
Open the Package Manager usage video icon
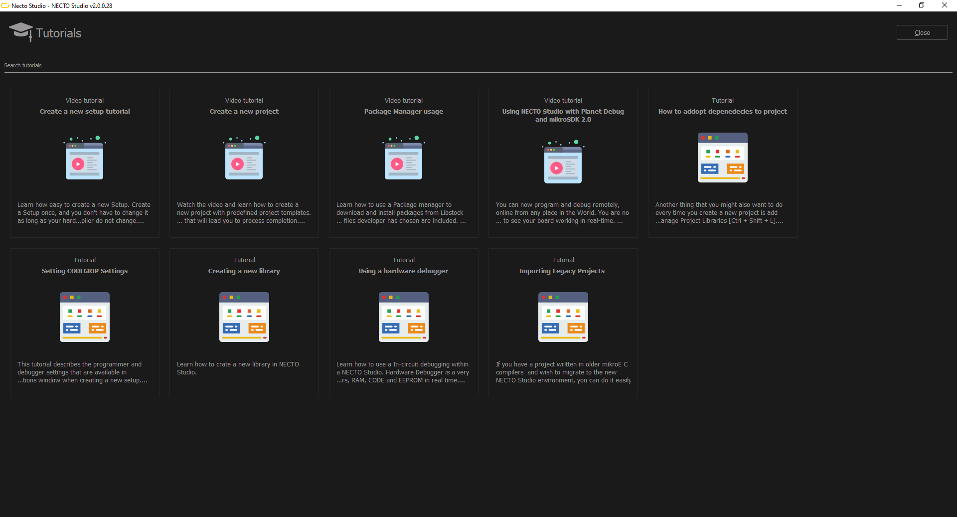pos(403,158)
